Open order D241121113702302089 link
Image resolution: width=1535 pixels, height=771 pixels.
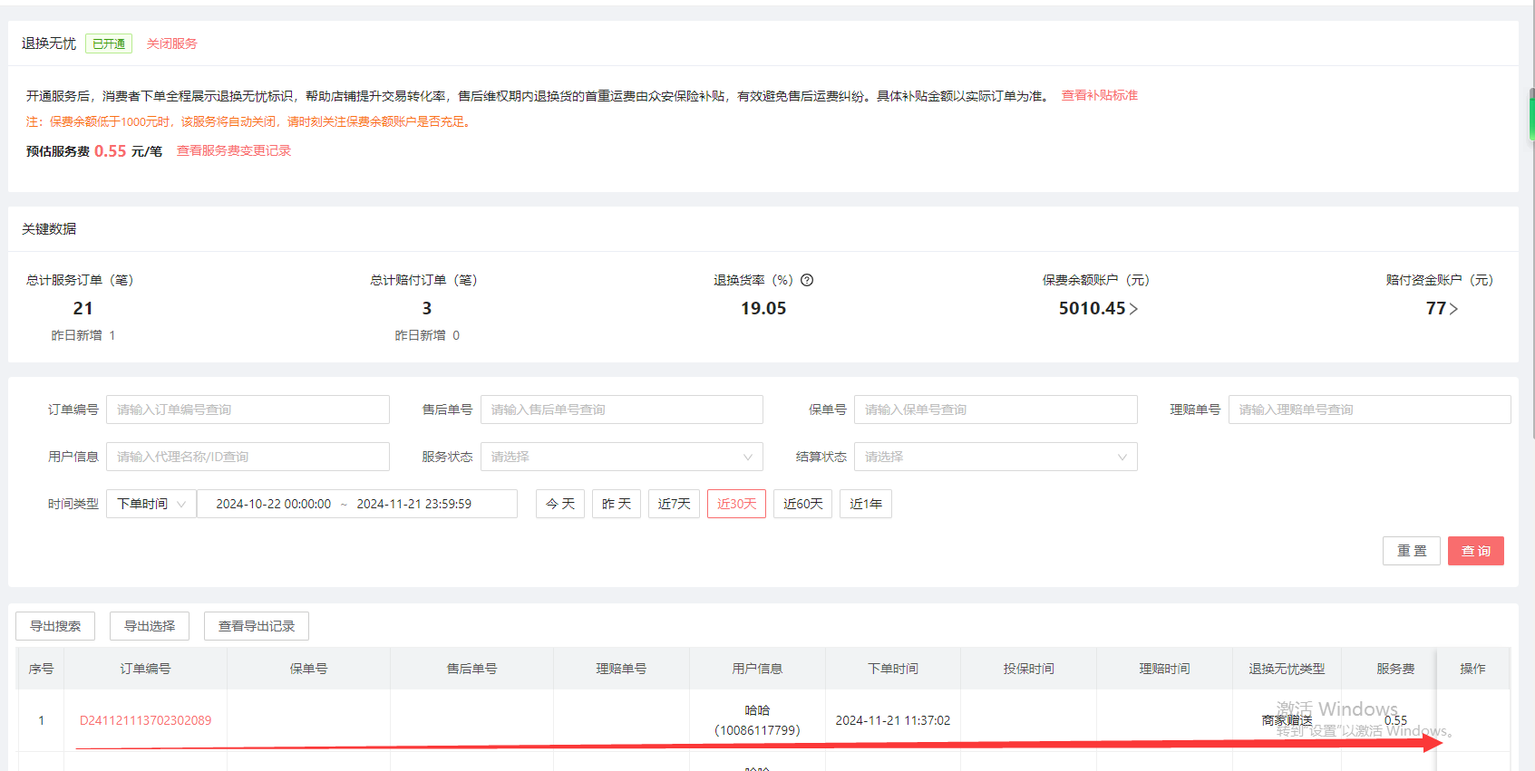click(x=145, y=720)
